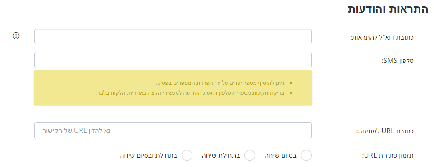Click the כתובת דוא"ל להתראות field label
Screen dimensions: 434x167
382,37
